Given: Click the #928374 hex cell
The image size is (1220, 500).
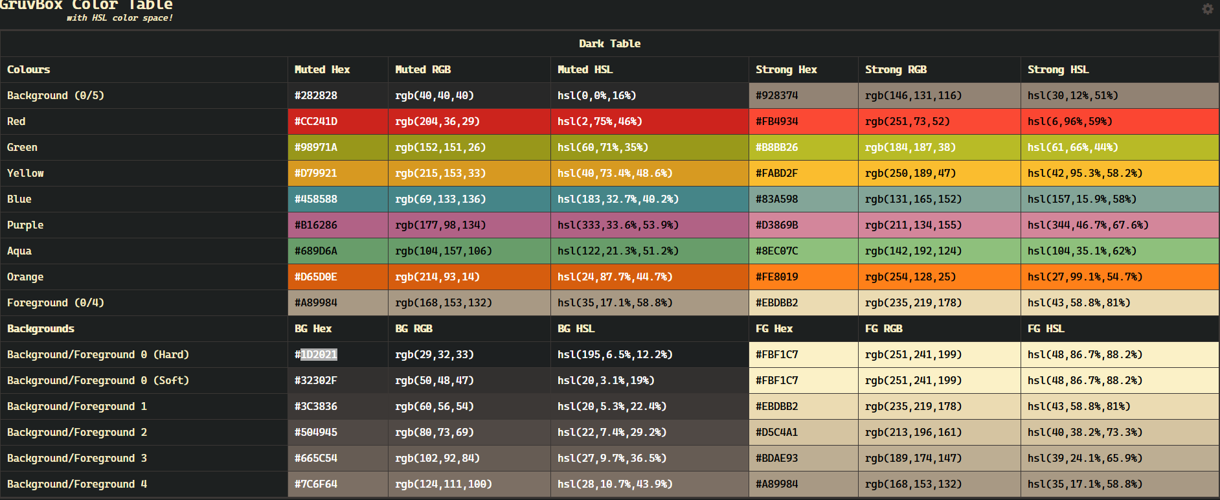Looking at the screenshot, I should (x=804, y=95).
